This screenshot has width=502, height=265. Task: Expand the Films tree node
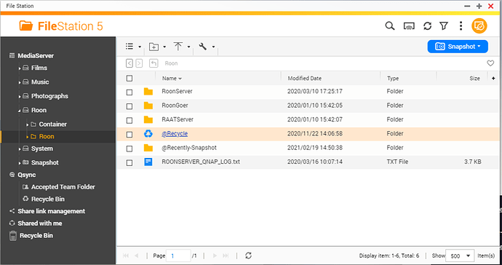pyautogui.click(x=20, y=68)
